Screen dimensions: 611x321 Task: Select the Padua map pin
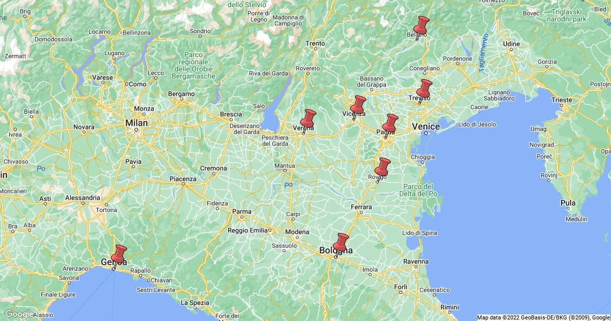point(391,123)
